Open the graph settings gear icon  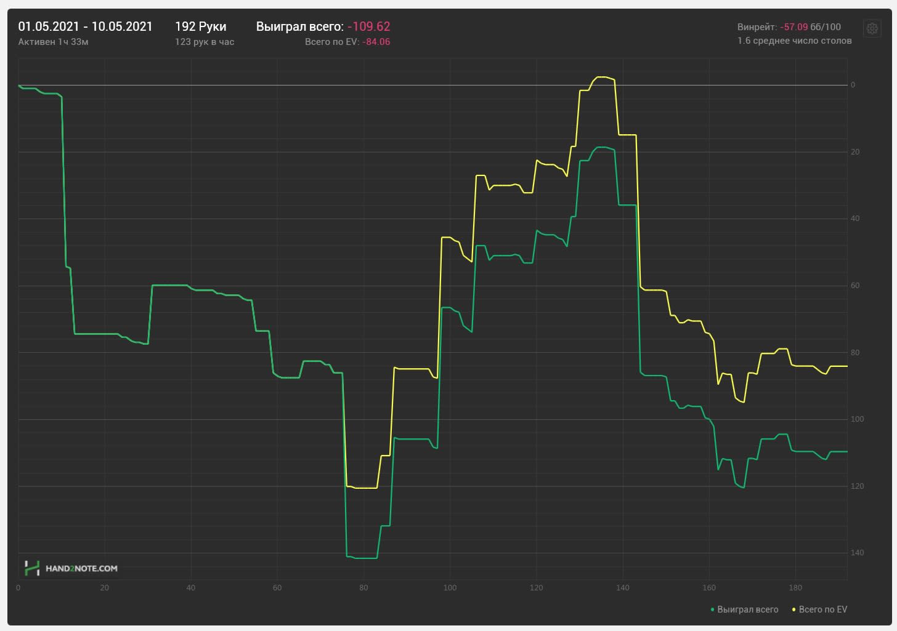pyautogui.click(x=872, y=28)
